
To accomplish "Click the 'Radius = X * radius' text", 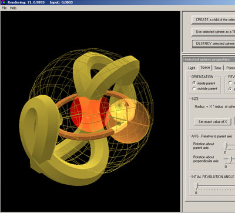I will [x=214, y=106].
